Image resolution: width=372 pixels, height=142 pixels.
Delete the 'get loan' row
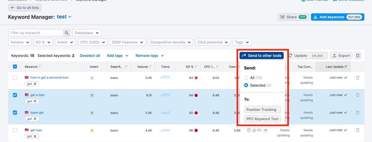[358, 130]
